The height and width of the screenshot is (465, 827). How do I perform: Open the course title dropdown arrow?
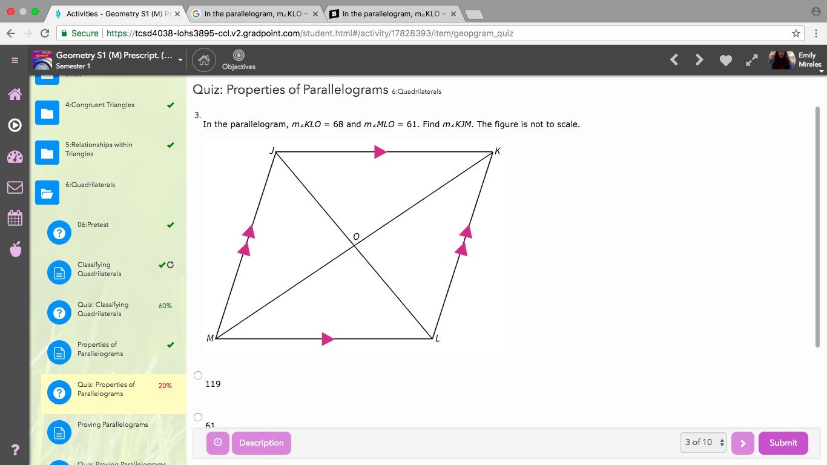click(x=180, y=60)
